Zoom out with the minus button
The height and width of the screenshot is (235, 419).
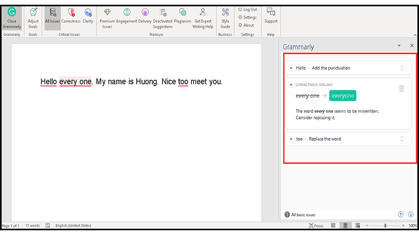(367, 226)
